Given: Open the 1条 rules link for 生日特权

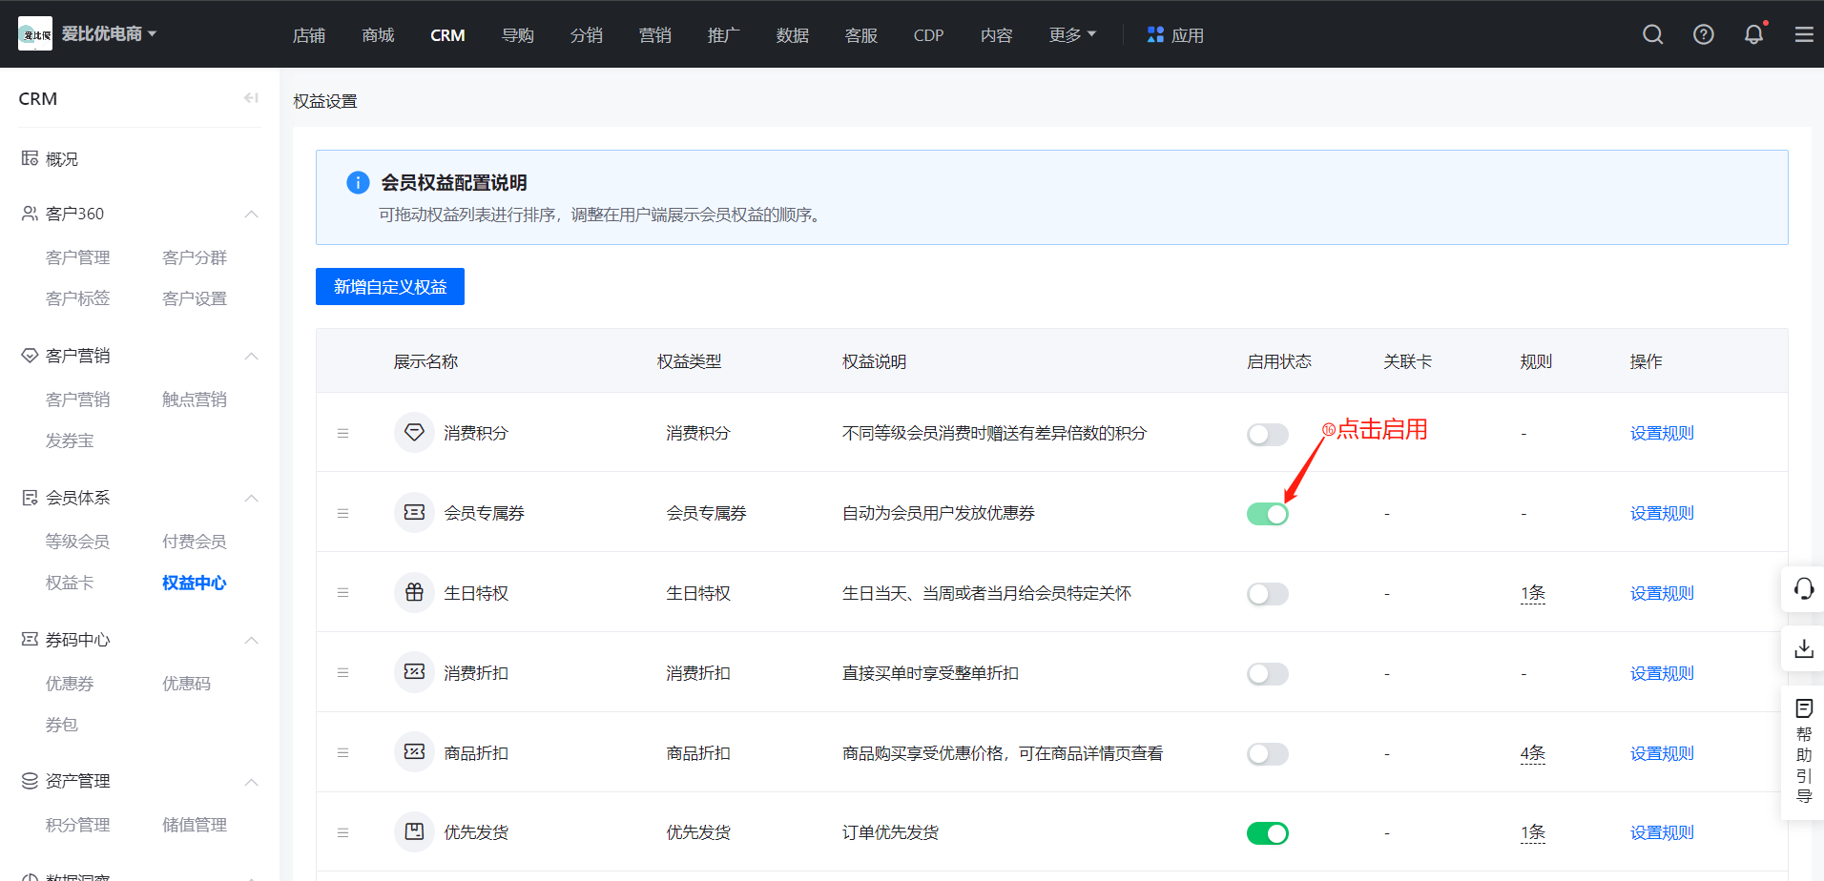Looking at the screenshot, I should (x=1532, y=593).
